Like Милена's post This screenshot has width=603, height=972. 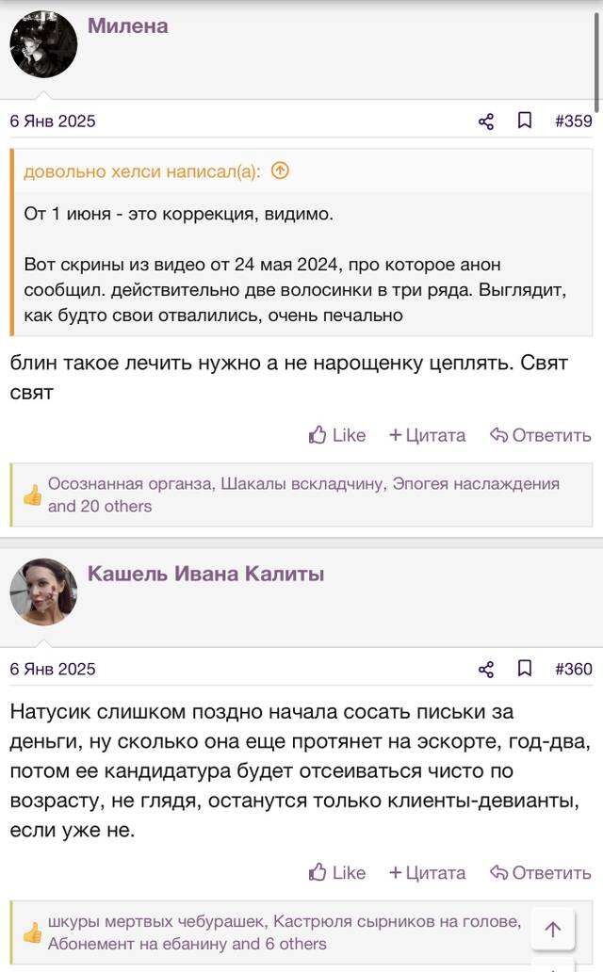tap(337, 435)
